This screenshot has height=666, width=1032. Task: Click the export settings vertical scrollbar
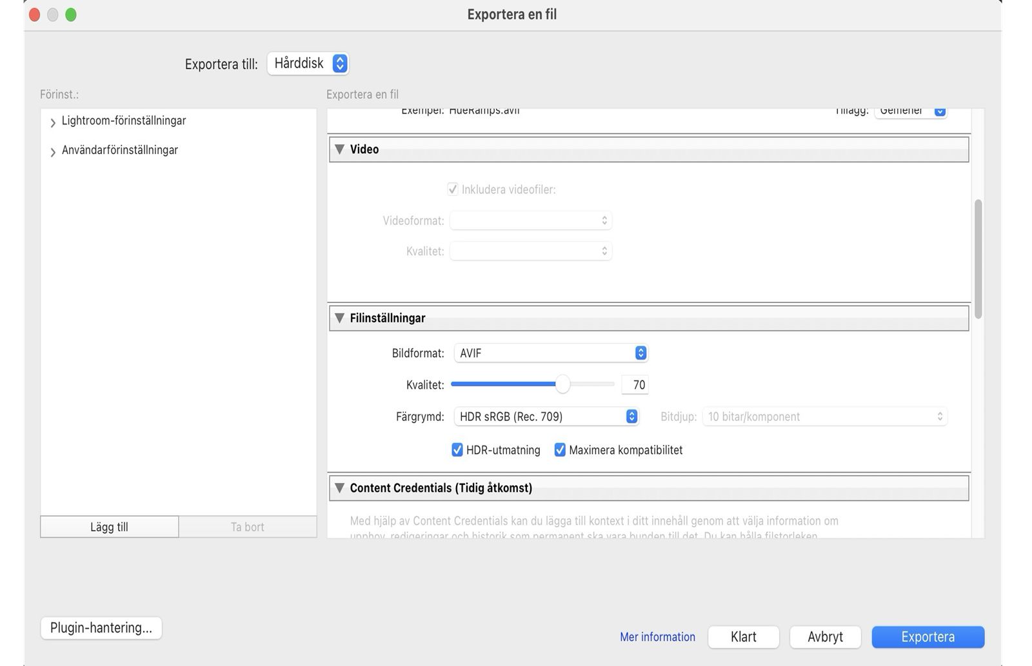click(x=978, y=258)
